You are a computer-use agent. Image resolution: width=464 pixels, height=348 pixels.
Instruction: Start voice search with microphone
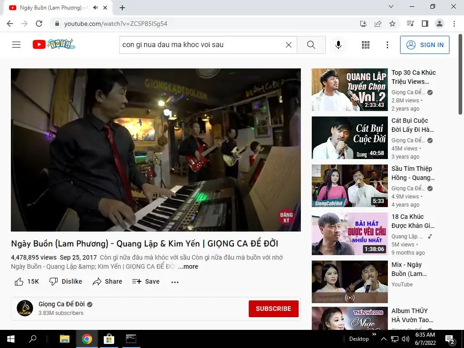[338, 45]
